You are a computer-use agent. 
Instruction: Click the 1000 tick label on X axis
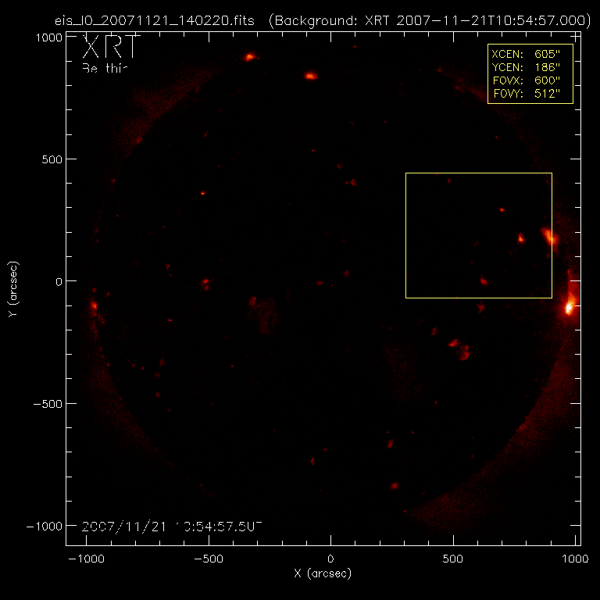coord(575,560)
